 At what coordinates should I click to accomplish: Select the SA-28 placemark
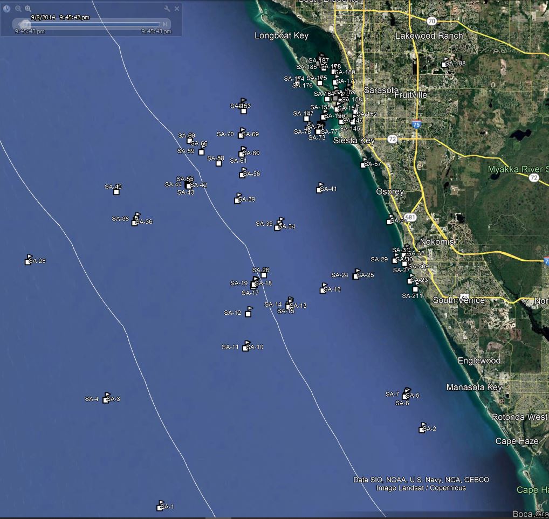(x=29, y=260)
